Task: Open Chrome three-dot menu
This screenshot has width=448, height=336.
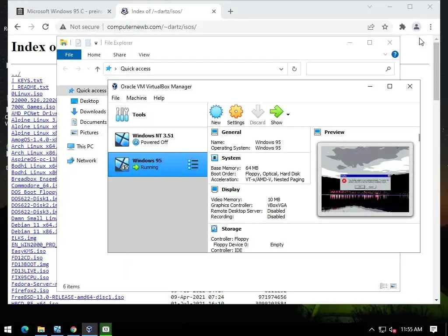Action: point(430,27)
